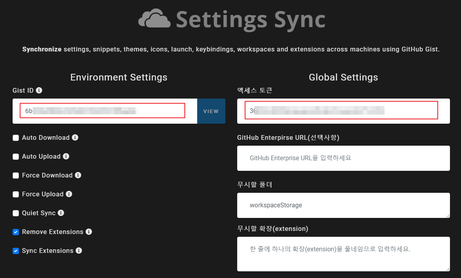
Task: Click the Force Upload info icon
Action: (x=69, y=194)
